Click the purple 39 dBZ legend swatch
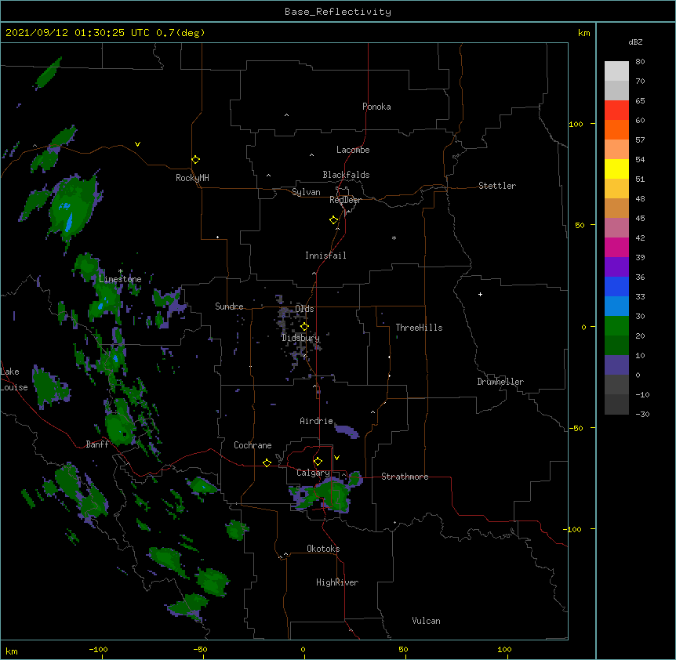Viewport: 676px width, 660px height. 616,267
